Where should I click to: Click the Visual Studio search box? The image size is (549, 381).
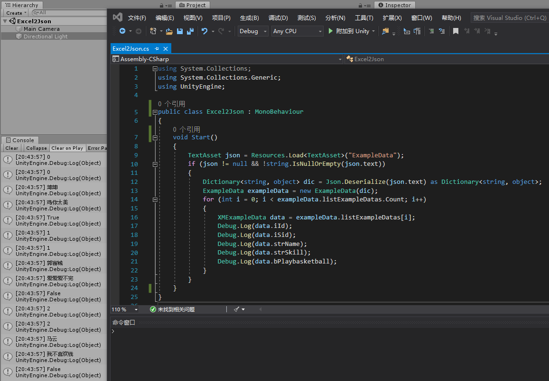510,18
